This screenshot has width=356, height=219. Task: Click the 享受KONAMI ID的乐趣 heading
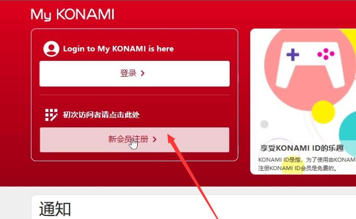[302, 148]
